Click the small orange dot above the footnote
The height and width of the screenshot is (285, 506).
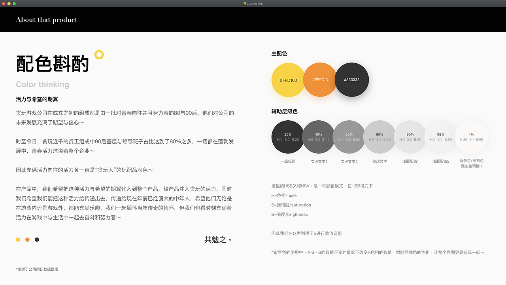[27, 239]
